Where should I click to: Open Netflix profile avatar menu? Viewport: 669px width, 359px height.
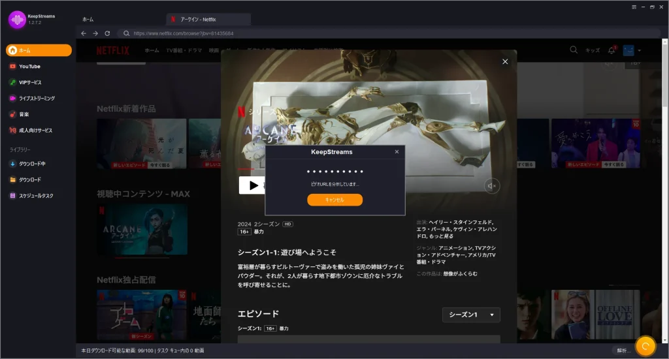point(632,50)
